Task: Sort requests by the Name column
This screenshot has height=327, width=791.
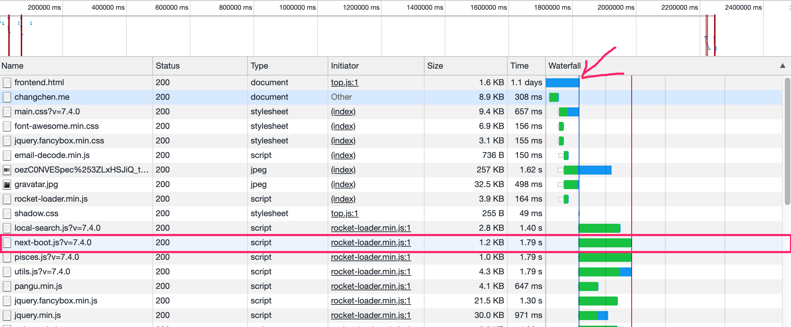Action: (12, 66)
